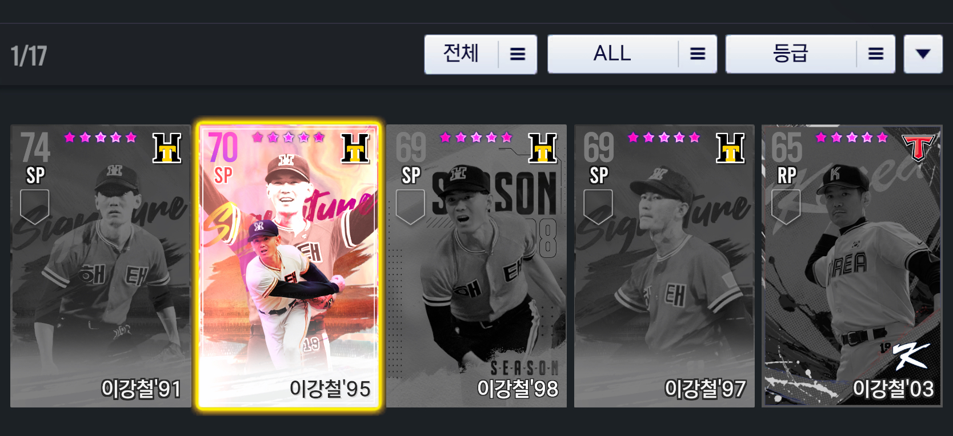Click the hamburger icon beside 전체
Screen dimensions: 953x436
[518, 54]
